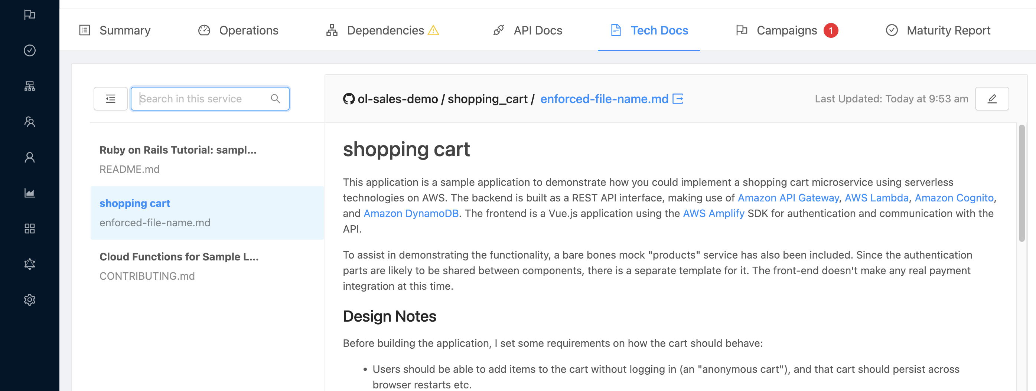
Task: Open the enforced-file-name.md link in header
Action: point(604,99)
